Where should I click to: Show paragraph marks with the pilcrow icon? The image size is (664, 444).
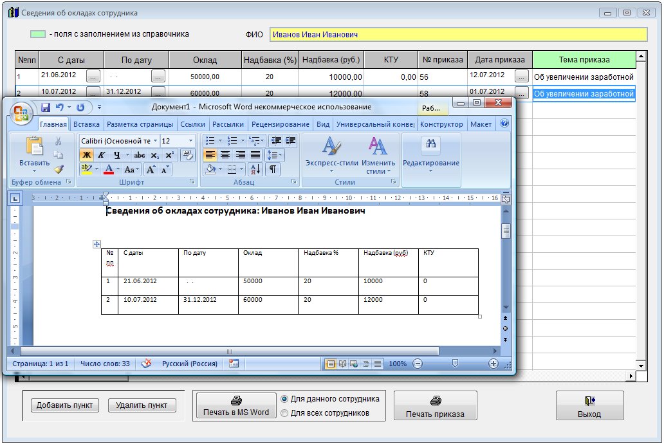[x=273, y=169]
